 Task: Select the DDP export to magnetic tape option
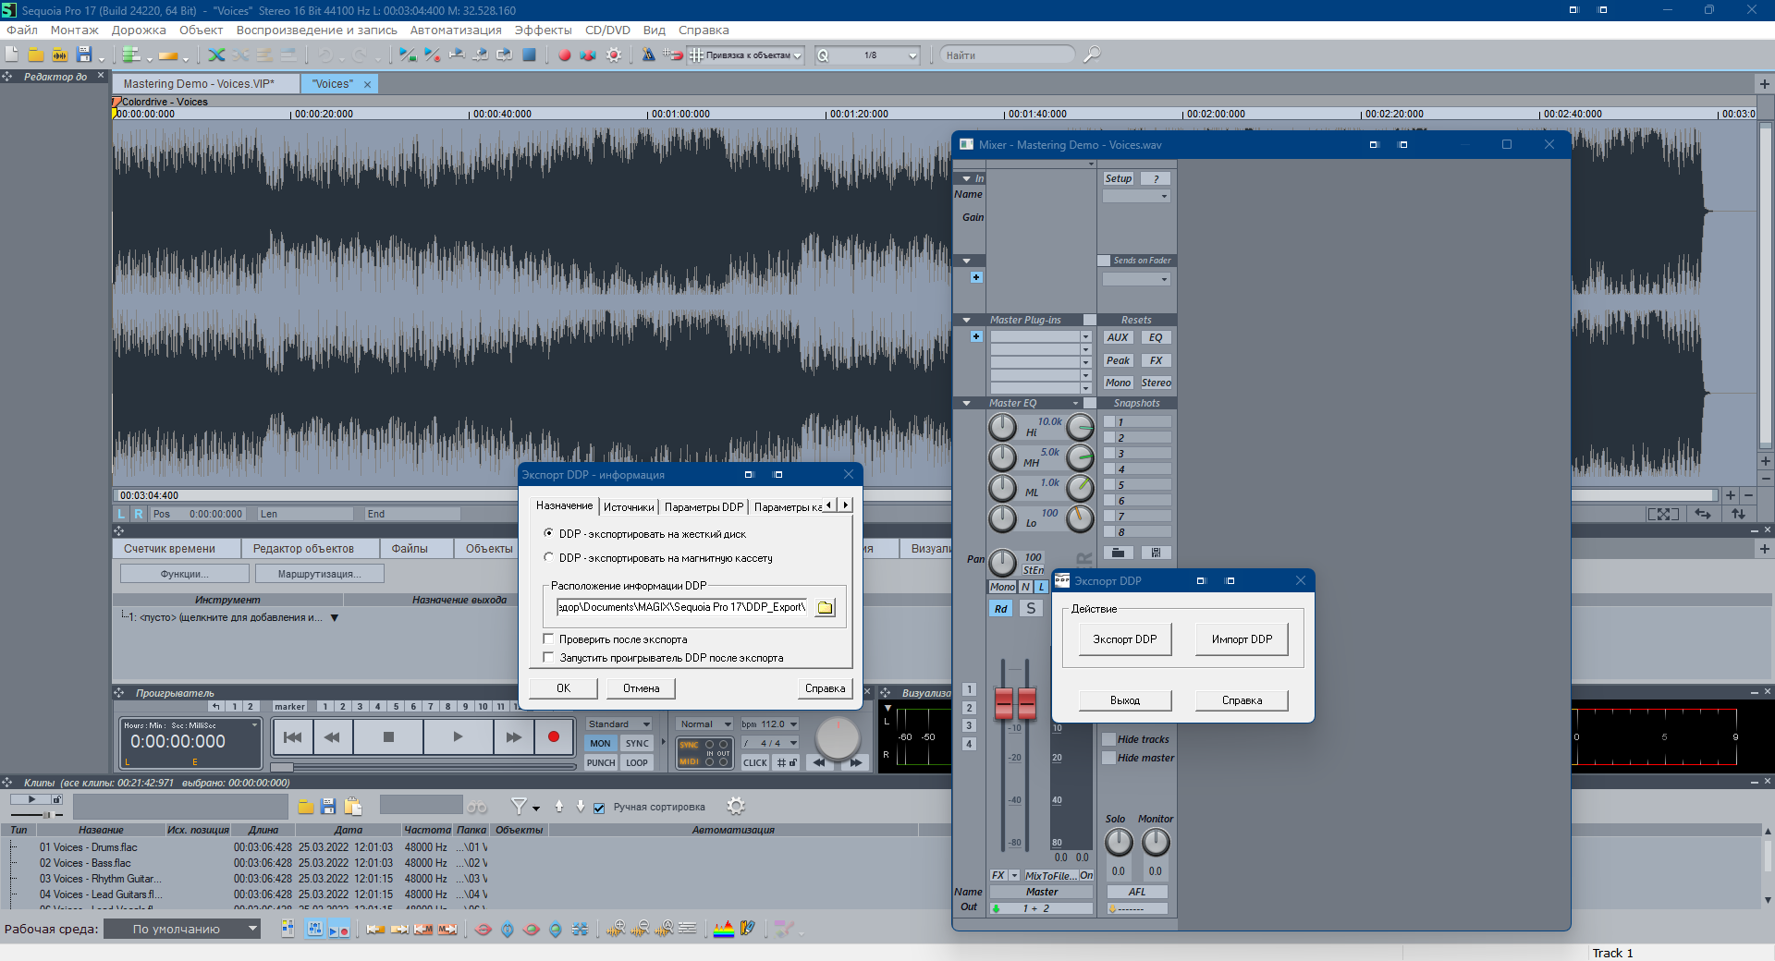pos(549,558)
